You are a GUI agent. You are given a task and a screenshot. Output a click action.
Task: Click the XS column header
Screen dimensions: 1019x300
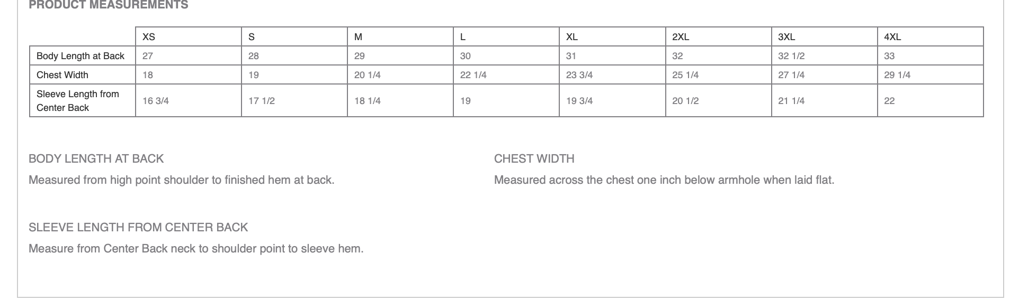tap(149, 37)
